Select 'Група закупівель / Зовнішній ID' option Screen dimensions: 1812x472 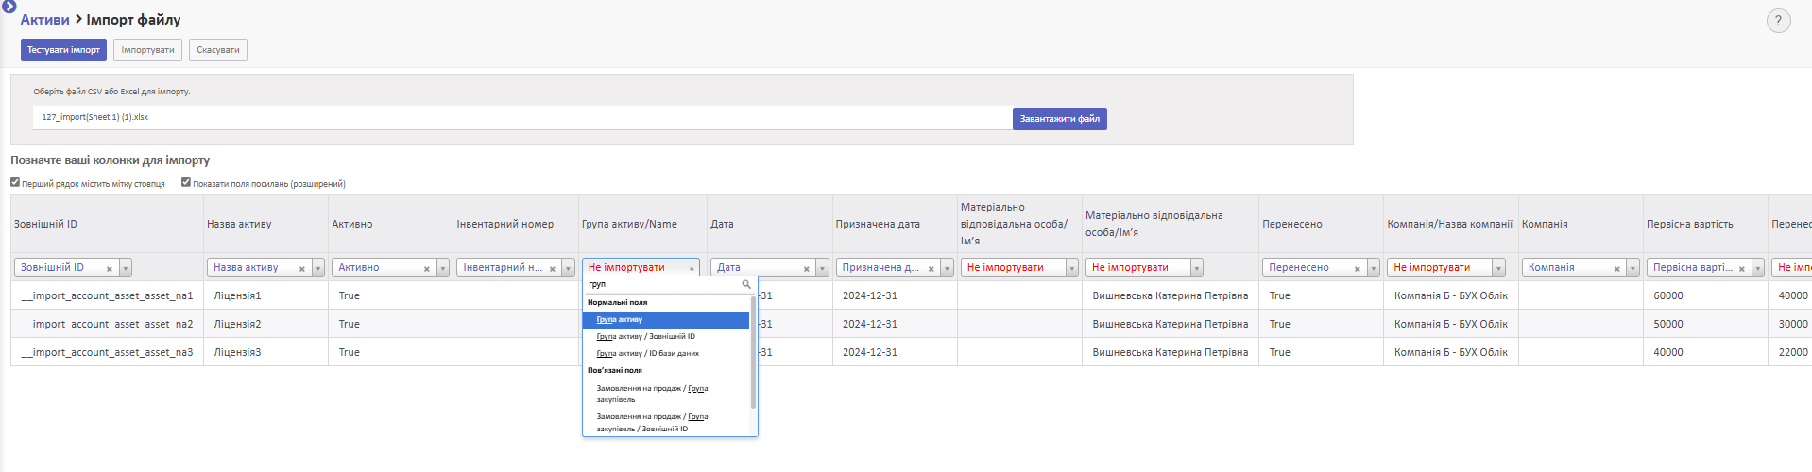tap(666, 423)
